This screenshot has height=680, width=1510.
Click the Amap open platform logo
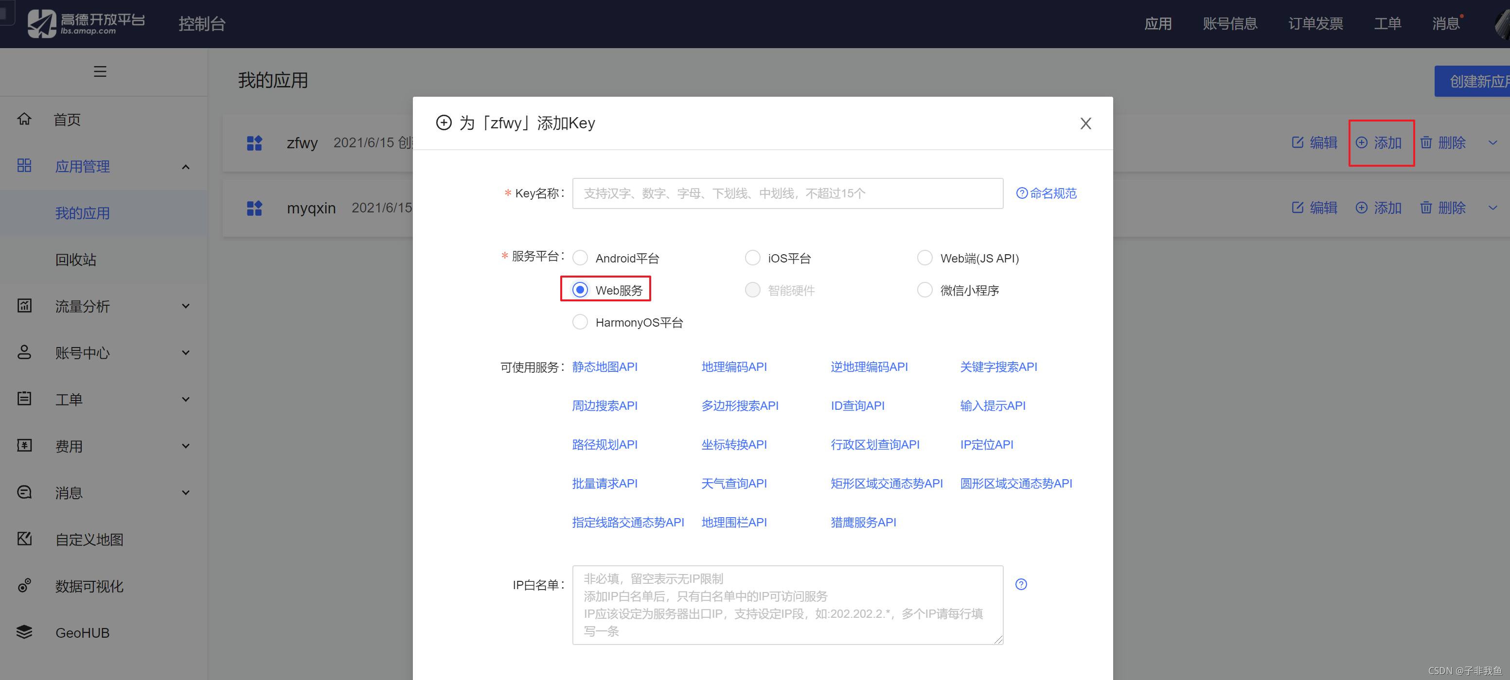(x=86, y=23)
